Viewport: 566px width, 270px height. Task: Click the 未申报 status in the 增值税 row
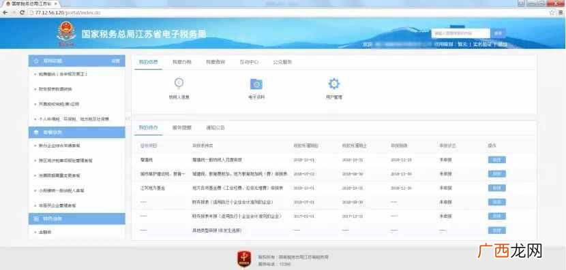click(445, 160)
